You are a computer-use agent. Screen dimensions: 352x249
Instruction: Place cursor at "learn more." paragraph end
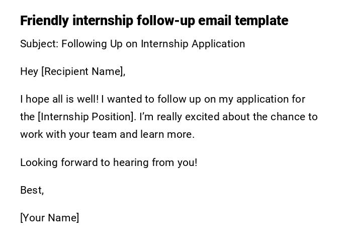[194, 134]
